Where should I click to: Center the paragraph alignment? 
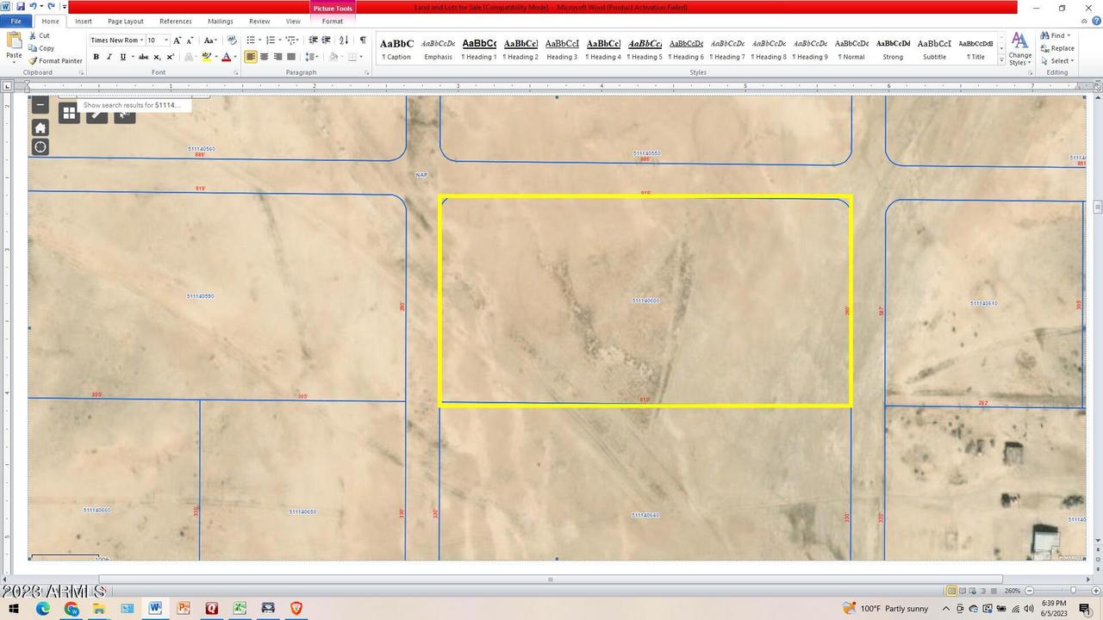(265, 57)
